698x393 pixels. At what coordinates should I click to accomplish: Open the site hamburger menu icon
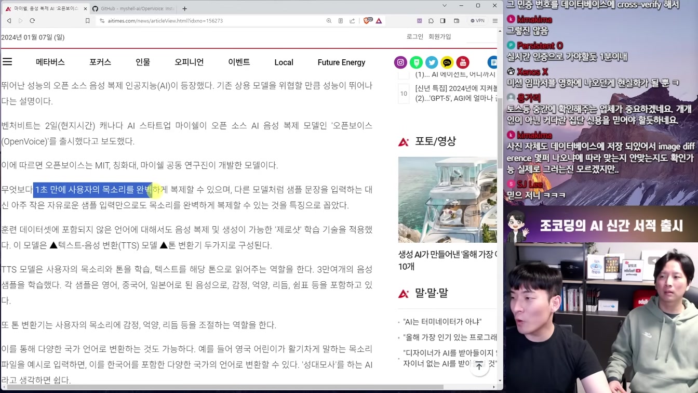(x=7, y=62)
